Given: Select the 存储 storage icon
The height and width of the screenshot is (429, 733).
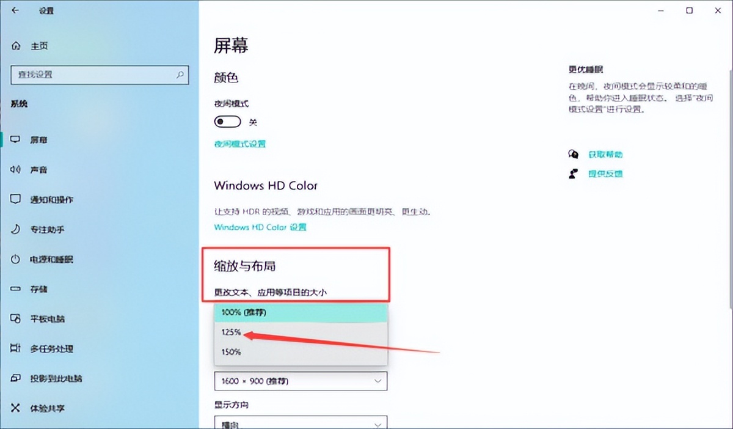Looking at the screenshot, I should (x=16, y=289).
